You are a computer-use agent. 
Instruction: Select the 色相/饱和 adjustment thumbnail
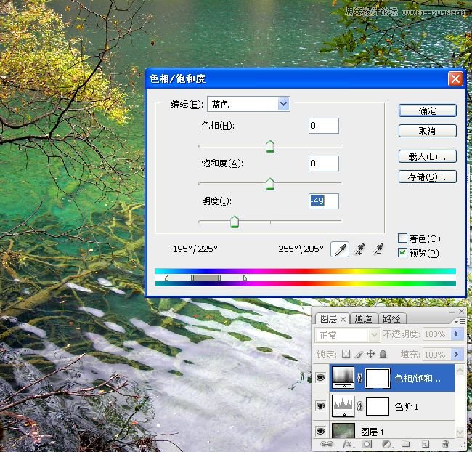point(343,377)
